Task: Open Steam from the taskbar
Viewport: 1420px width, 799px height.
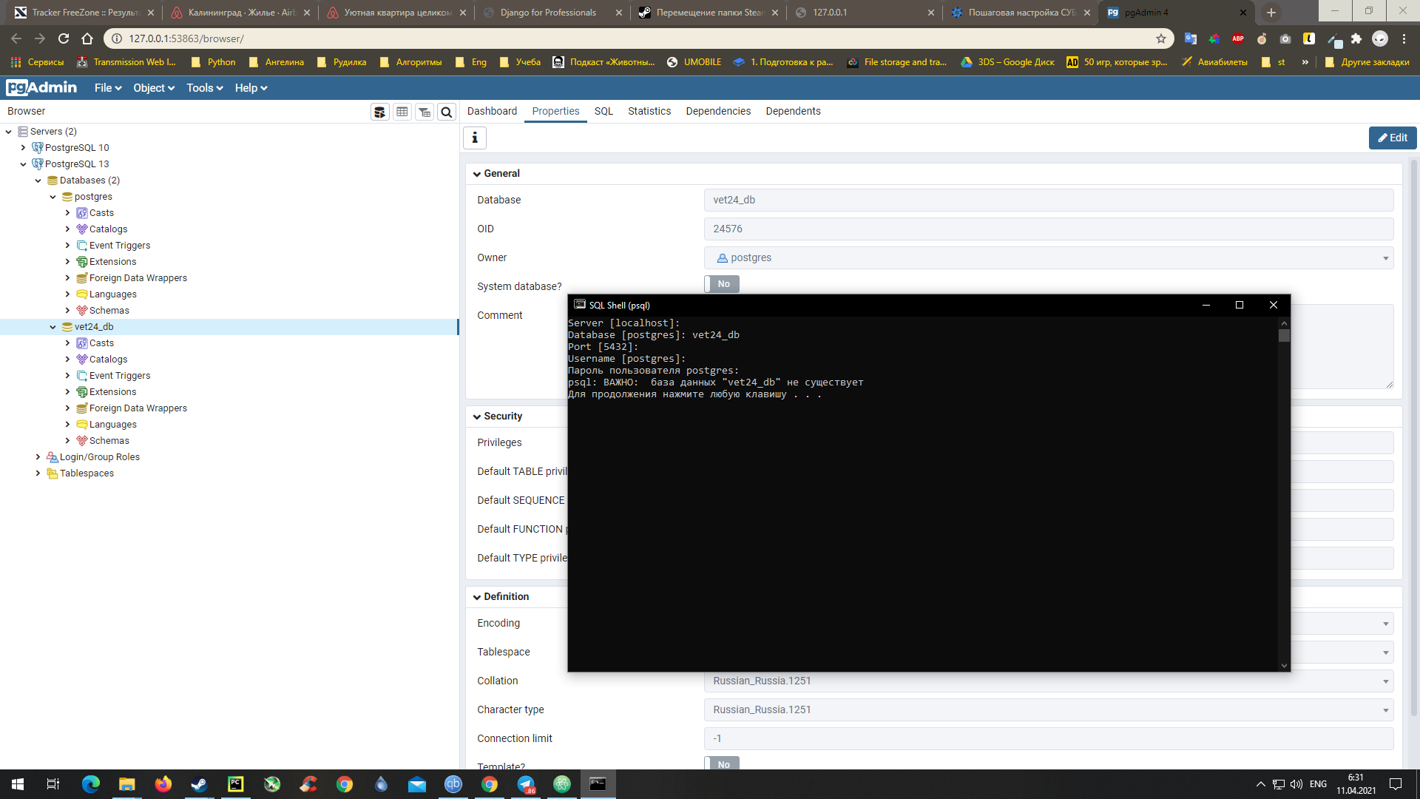Action: (199, 784)
